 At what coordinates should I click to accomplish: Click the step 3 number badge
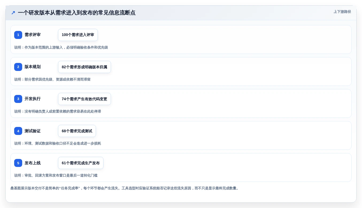tap(18, 99)
